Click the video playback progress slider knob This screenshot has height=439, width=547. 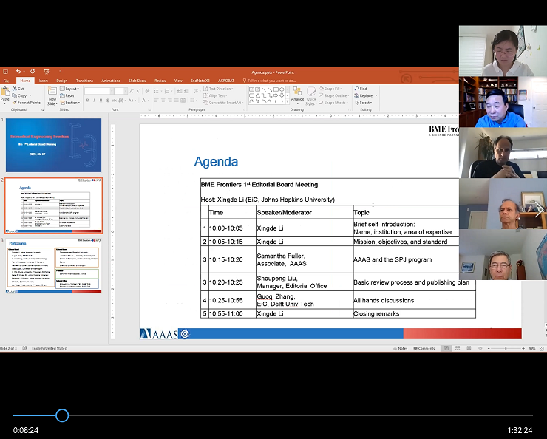coord(62,415)
